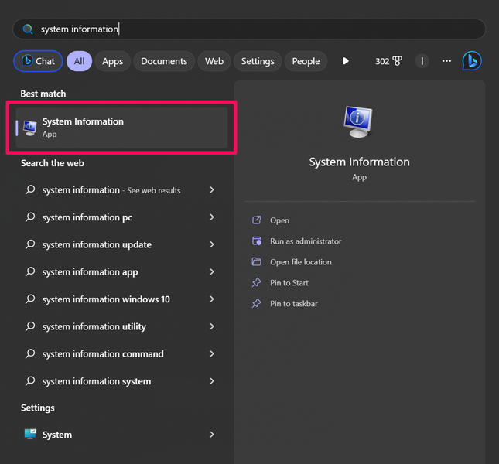
Task: Expand the 'system information pc' suggestion arrow
Action: [x=212, y=217]
